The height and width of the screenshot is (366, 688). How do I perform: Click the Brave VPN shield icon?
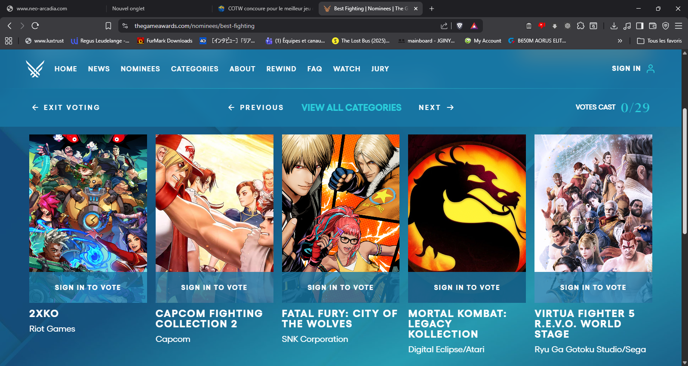(666, 26)
